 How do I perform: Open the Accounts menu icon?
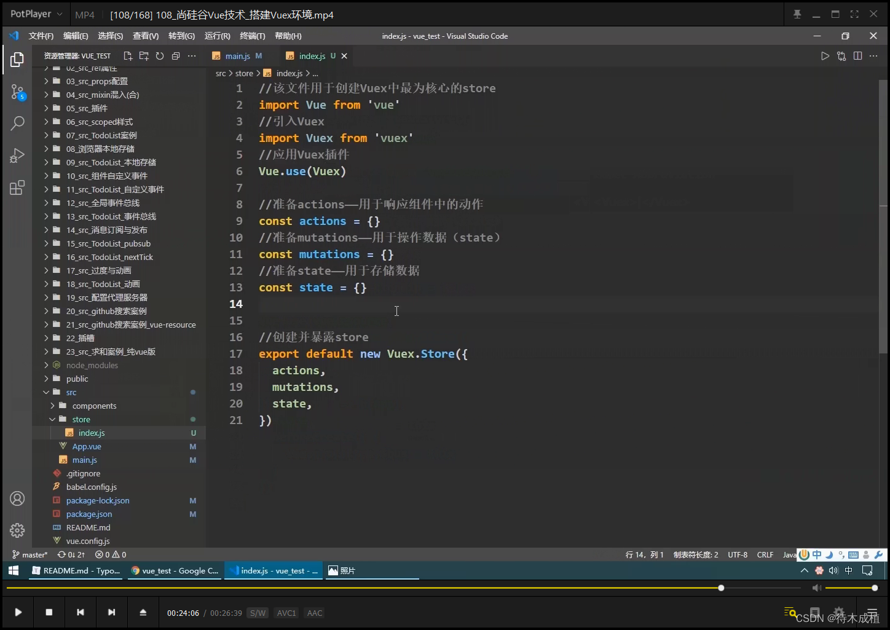17,498
